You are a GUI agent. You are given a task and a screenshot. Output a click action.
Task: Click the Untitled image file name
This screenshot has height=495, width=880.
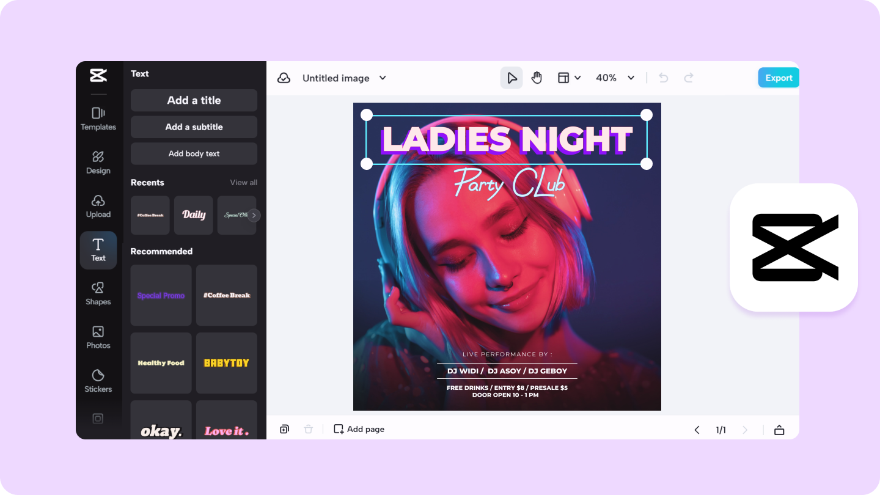336,78
